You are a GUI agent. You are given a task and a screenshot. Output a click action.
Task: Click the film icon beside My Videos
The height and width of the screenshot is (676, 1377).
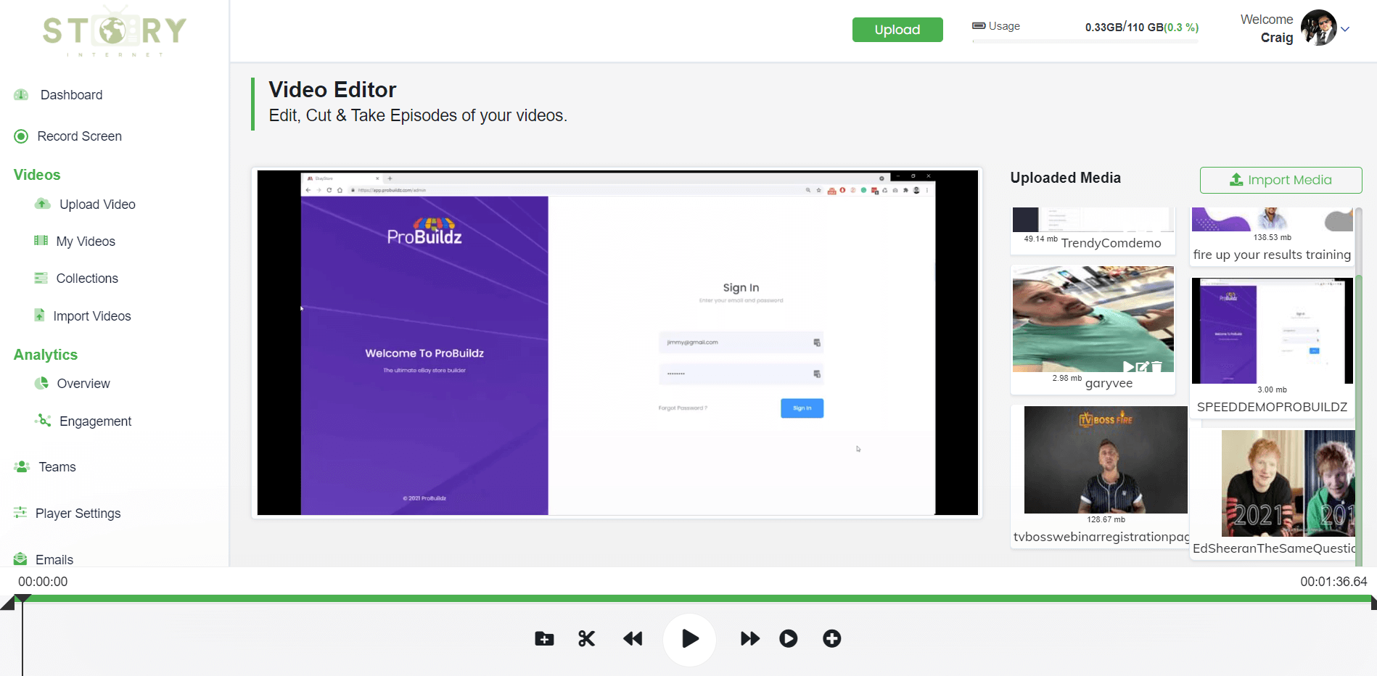coord(41,241)
